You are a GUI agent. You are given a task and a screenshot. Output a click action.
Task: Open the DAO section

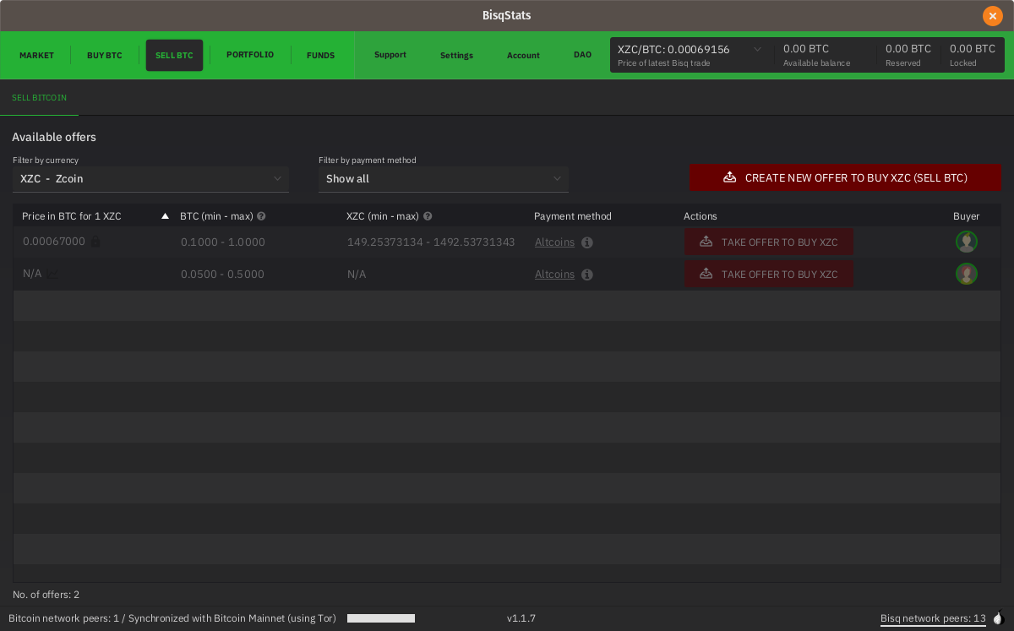(582, 55)
